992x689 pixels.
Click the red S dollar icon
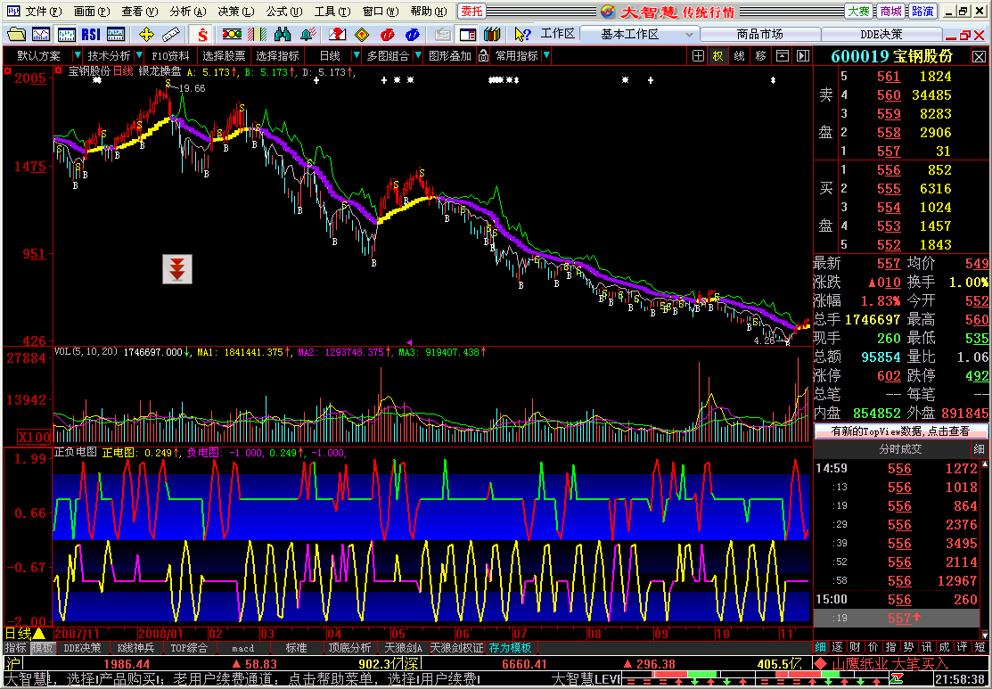(202, 34)
